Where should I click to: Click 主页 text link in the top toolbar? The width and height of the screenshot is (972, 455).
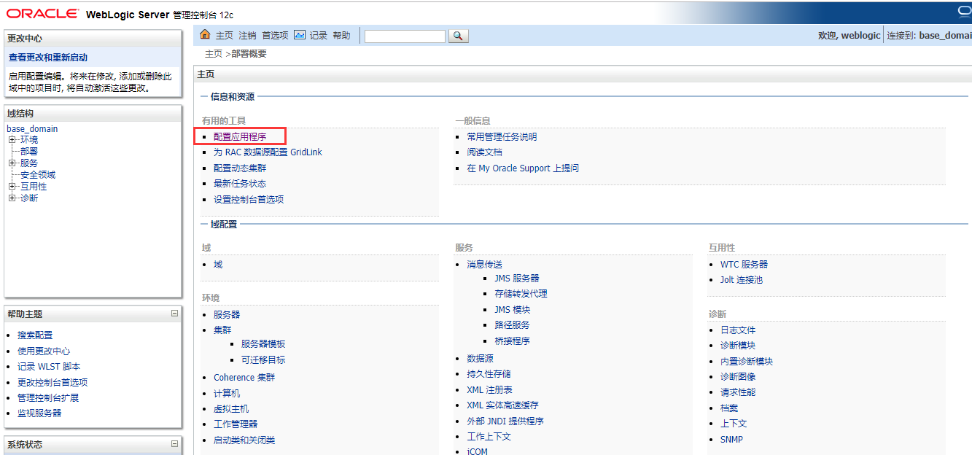pos(225,36)
